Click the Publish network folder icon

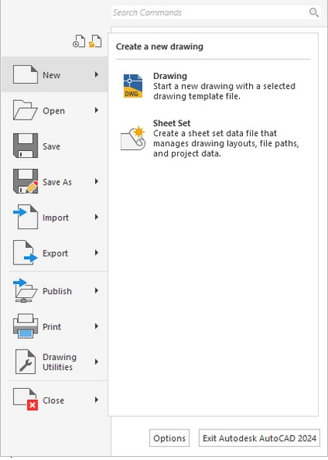(x=26, y=291)
